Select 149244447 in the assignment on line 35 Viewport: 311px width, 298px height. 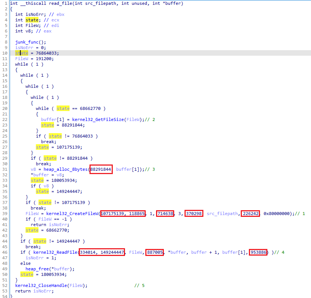point(68,191)
